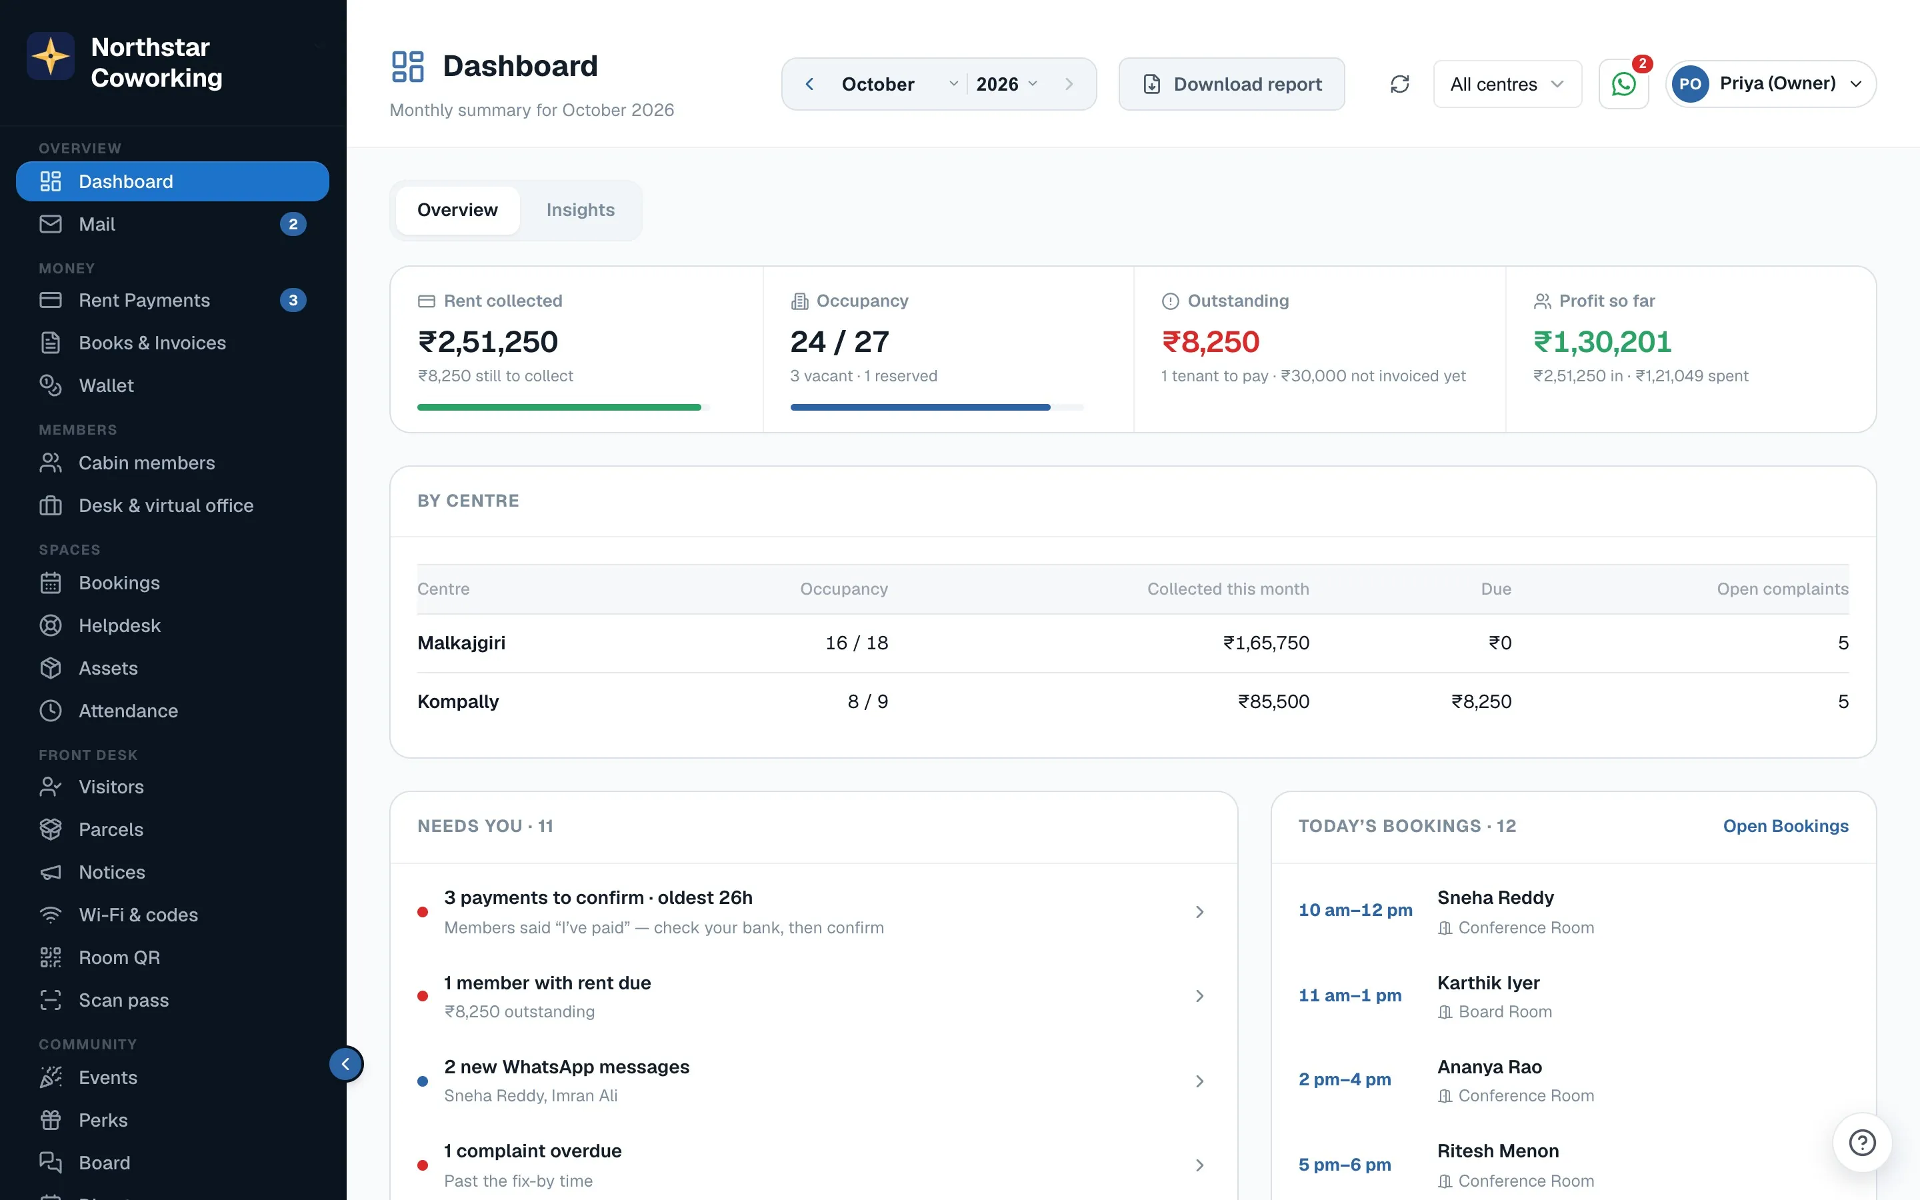
Task: Click the Desk & virtual office briefcase icon
Action: click(51, 505)
